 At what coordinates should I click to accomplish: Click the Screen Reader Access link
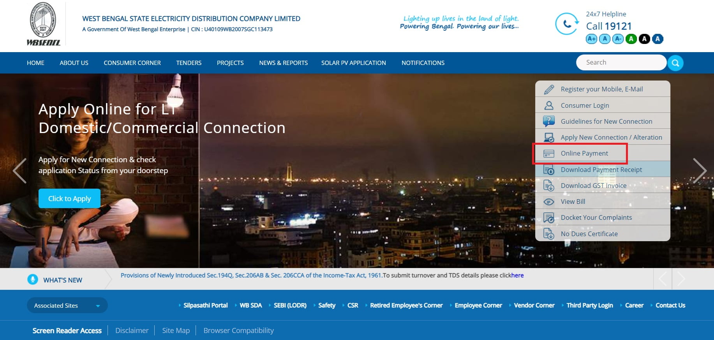pyautogui.click(x=67, y=331)
